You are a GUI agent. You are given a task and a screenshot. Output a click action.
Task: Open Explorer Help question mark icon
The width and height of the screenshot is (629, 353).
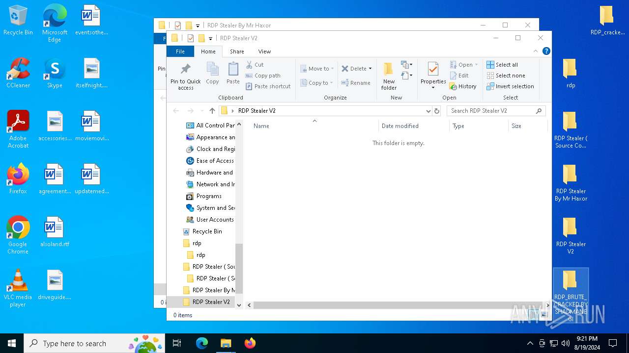point(546,51)
